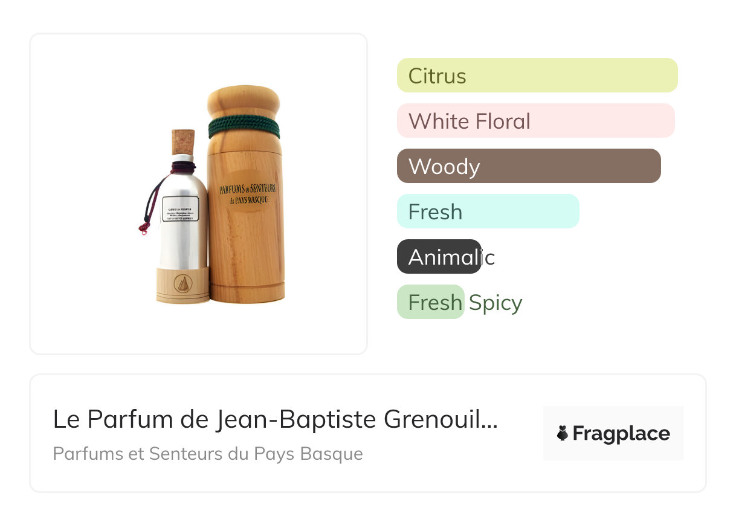The image size is (736, 522).
Task: Select the White Floral accord bar
Action: (x=535, y=121)
